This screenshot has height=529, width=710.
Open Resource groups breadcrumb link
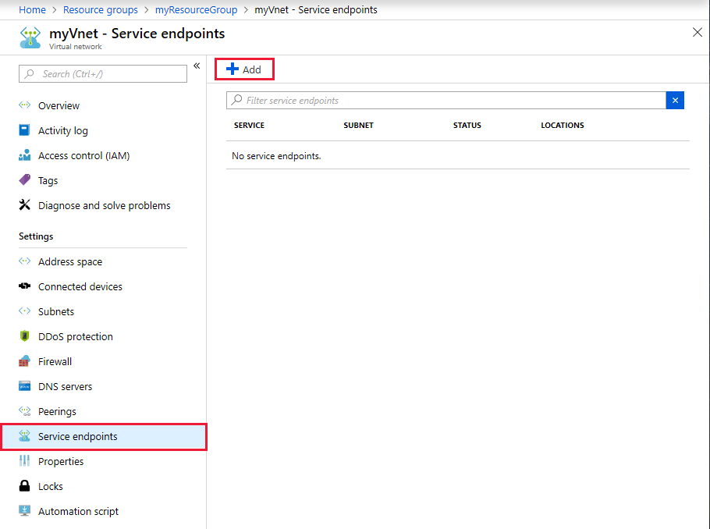(100, 10)
